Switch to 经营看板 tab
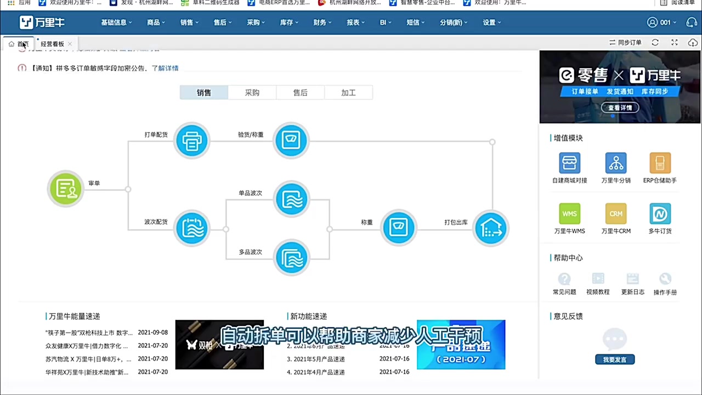 52,44
